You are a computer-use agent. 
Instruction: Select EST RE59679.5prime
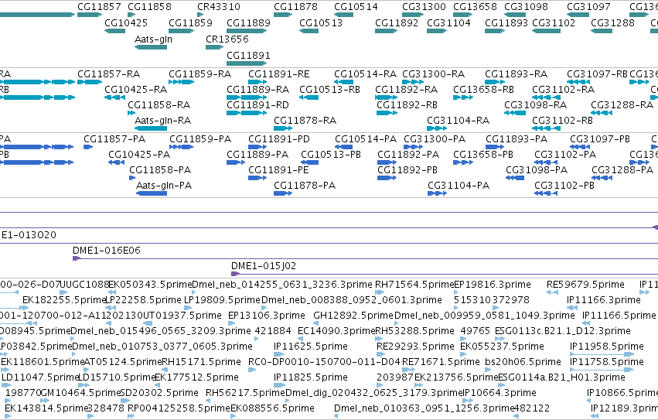pyautogui.click(x=585, y=285)
